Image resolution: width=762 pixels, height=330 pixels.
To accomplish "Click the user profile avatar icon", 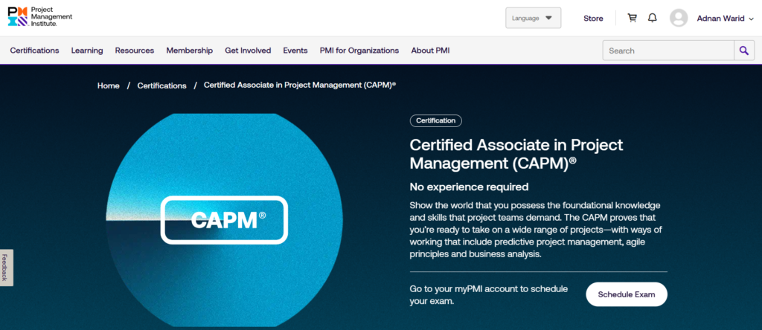I will click(x=679, y=18).
